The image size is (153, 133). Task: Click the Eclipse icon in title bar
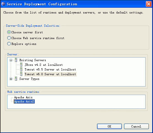click(3, 4)
